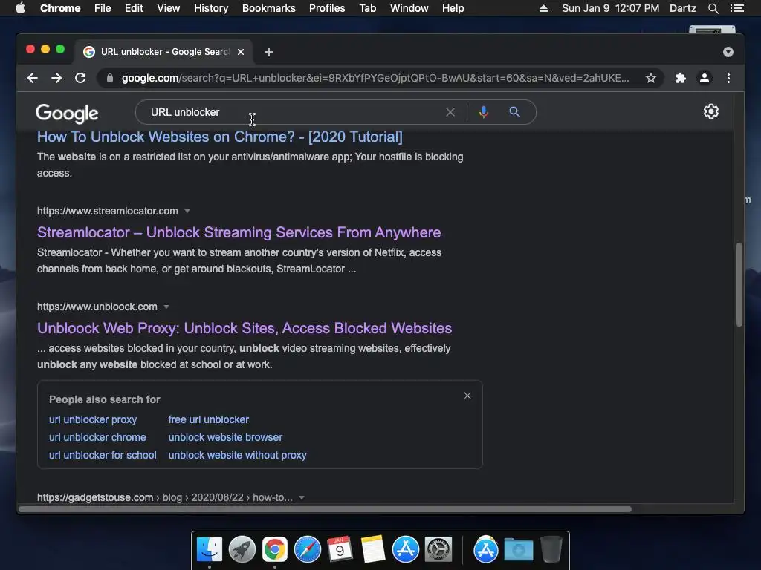Viewport: 761px width, 570px height.
Task: Search for url unblocker proxy
Action: 93,420
